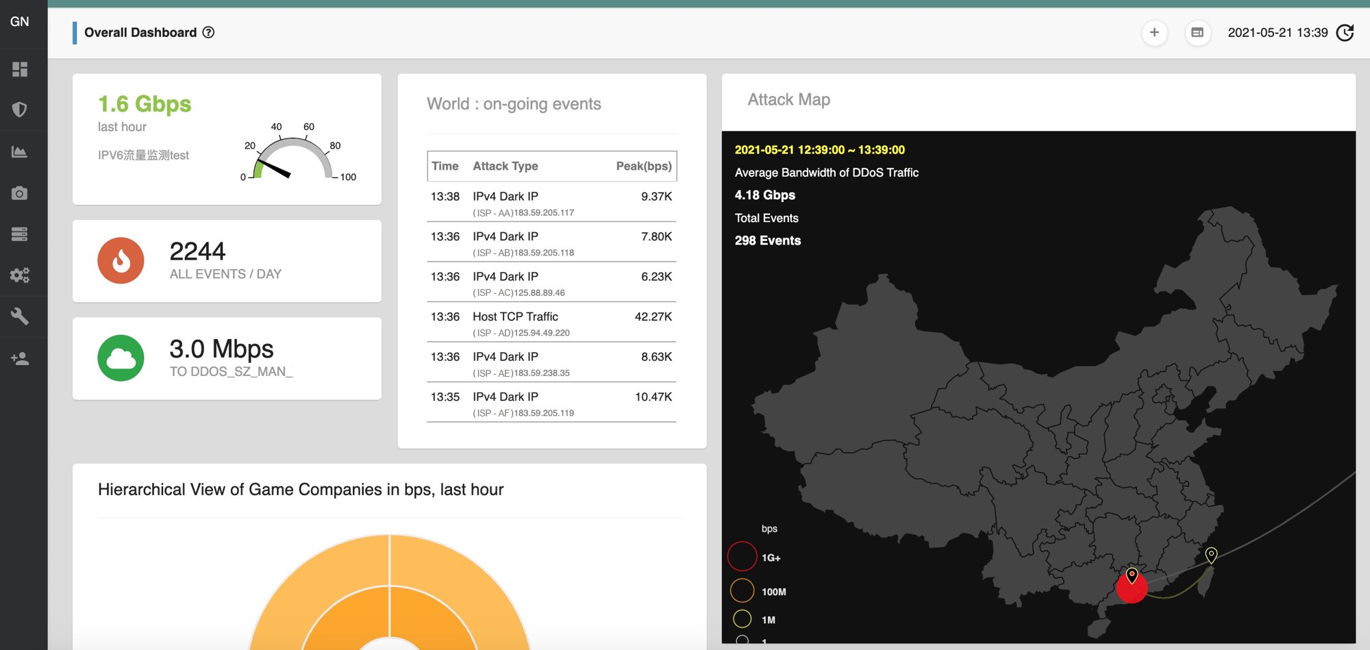
Task: Click the Time column header
Action: click(445, 166)
